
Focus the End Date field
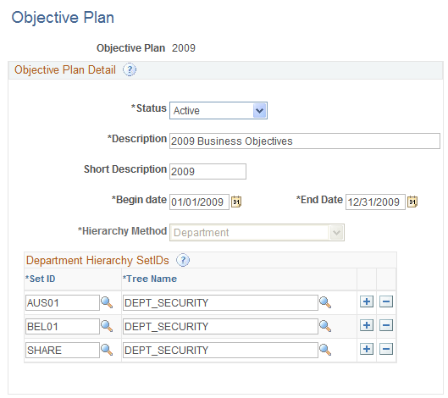point(375,202)
